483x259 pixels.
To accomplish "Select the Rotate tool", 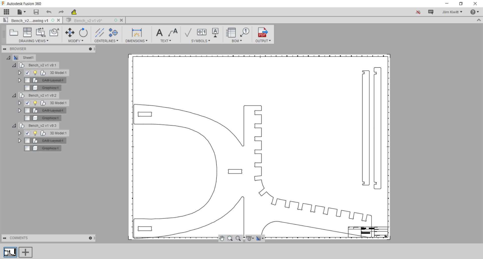I will pos(83,32).
